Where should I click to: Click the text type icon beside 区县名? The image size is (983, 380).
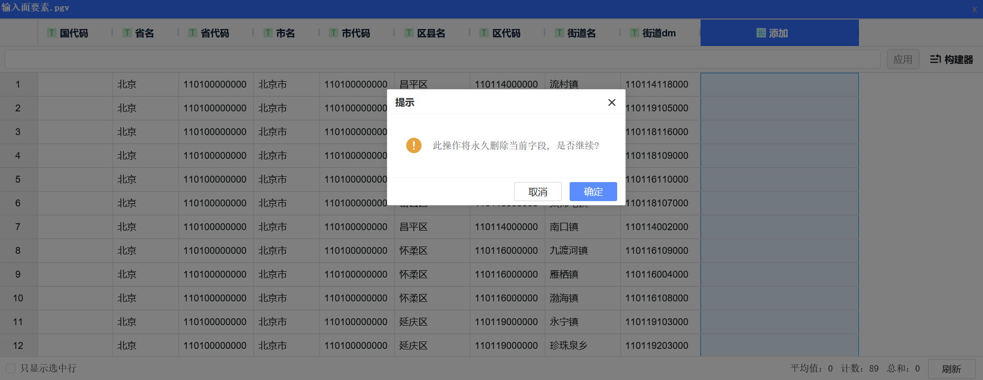click(x=409, y=33)
